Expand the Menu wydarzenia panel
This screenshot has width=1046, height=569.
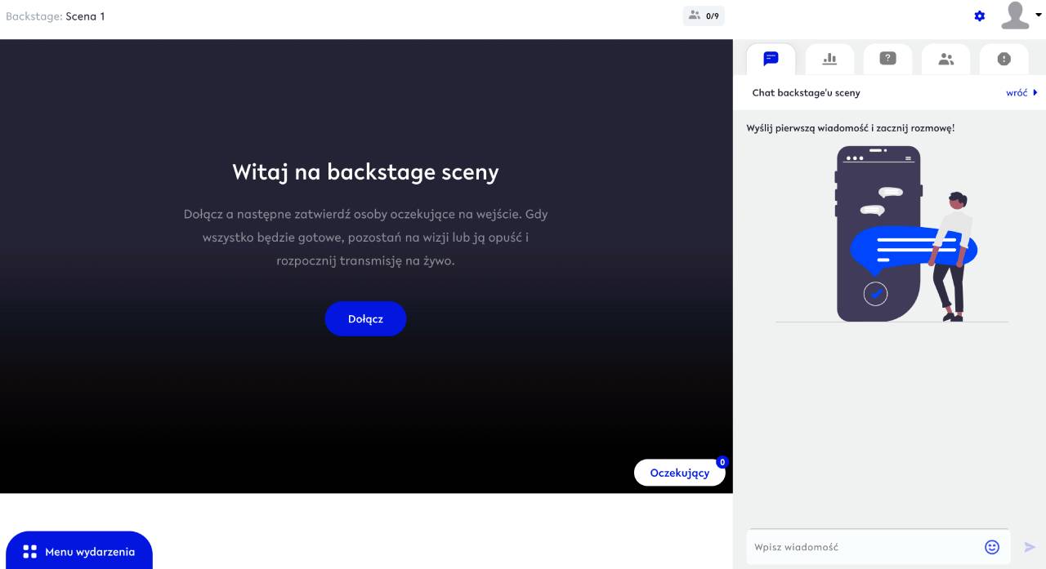(x=79, y=551)
